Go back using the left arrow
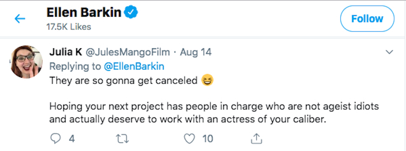Viewport: 406px width, 151px height. 20,19
